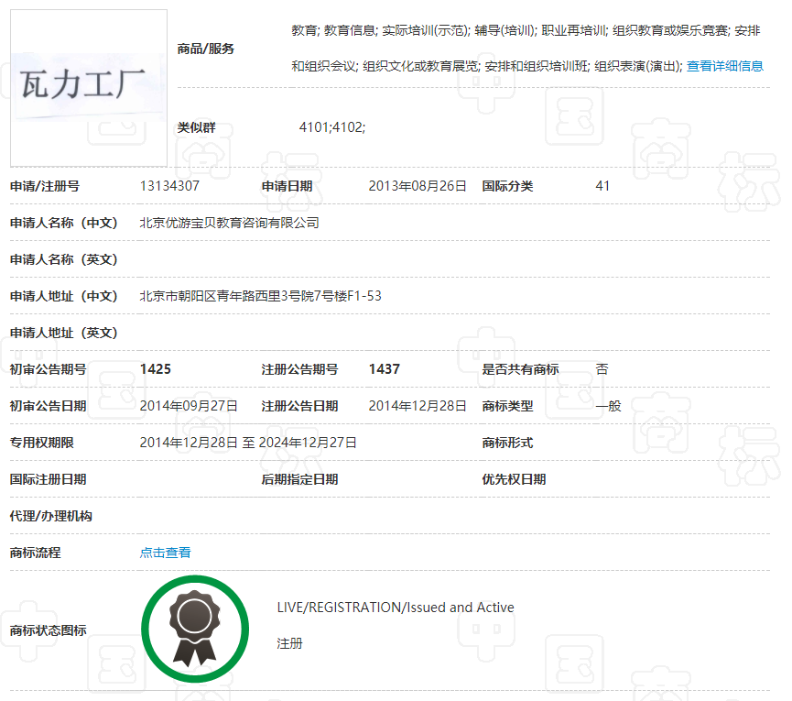This screenshot has height=701, width=792.
Task: Click the registration number 13134307
Action: click(169, 186)
